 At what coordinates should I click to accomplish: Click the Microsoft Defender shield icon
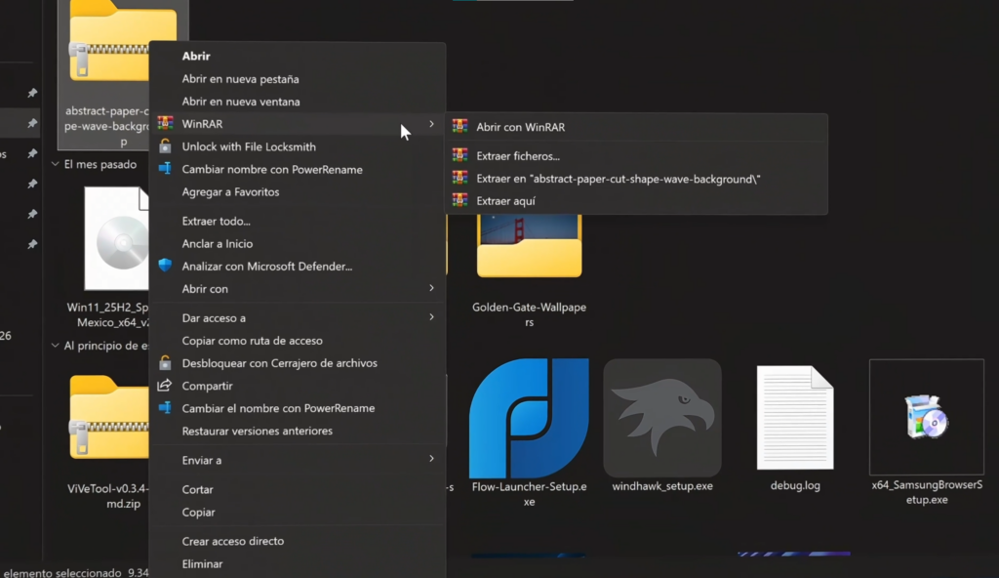click(x=165, y=266)
